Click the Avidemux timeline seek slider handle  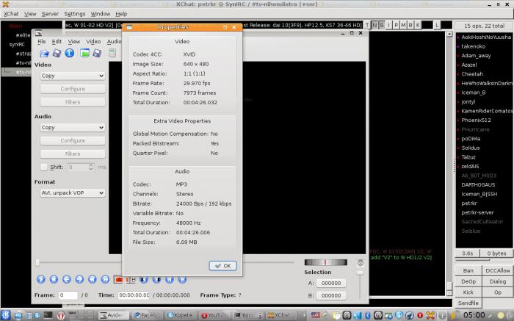tap(37, 262)
